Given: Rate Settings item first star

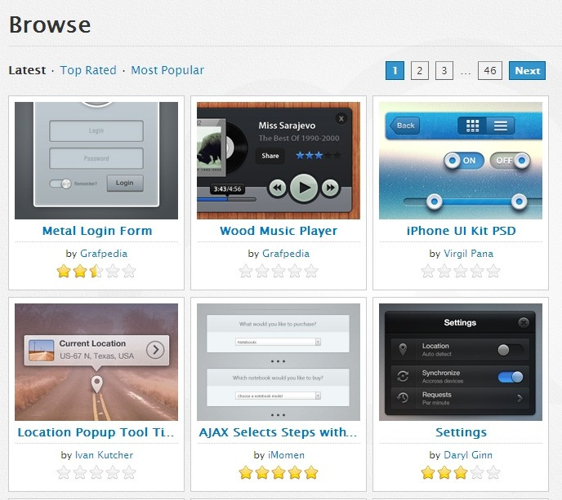Looking at the screenshot, I should 428,472.
